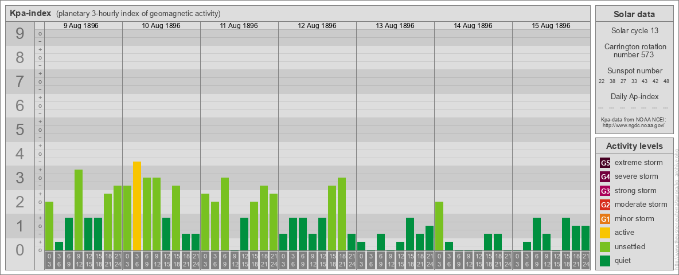
Task: Click the 00-03 unsettled bar on 14 Aug
Action: coord(439,226)
